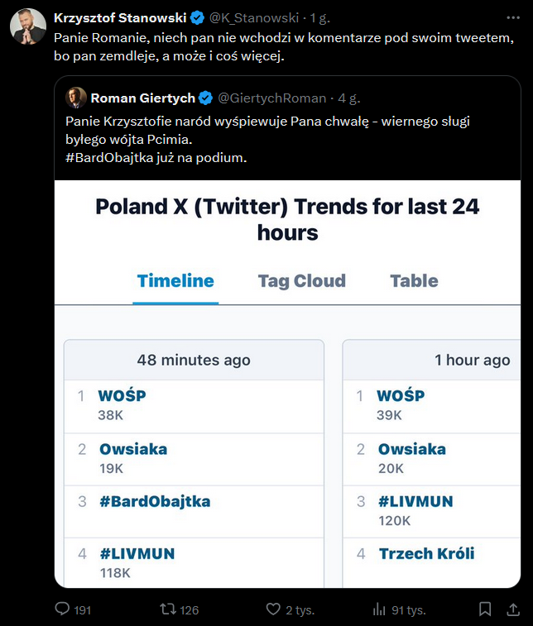Click the Trzech Króli trend entry
The height and width of the screenshot is (626, 533).
(430, 553)
